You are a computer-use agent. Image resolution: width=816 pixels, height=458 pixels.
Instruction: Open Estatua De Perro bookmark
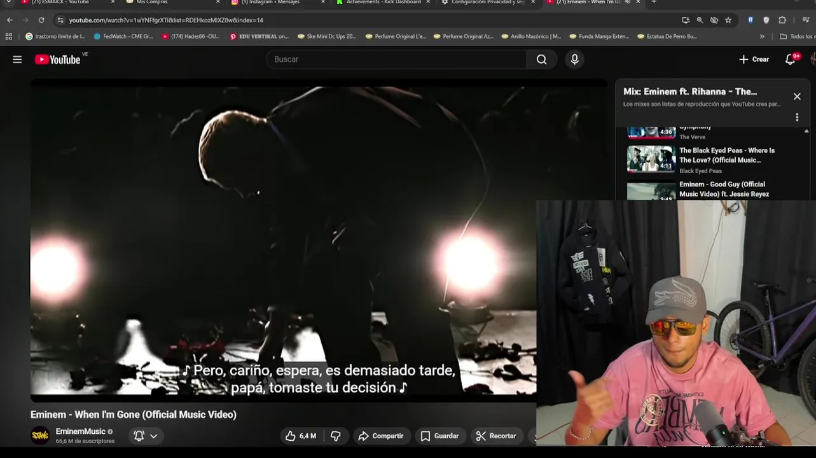click(667, 36)
